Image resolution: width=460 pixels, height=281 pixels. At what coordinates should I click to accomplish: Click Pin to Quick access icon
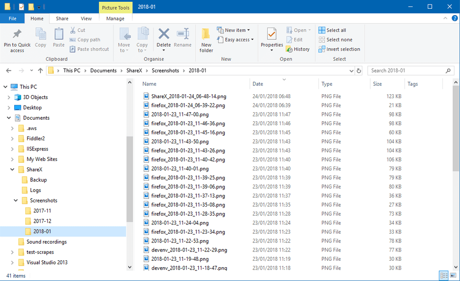point(17,34)
